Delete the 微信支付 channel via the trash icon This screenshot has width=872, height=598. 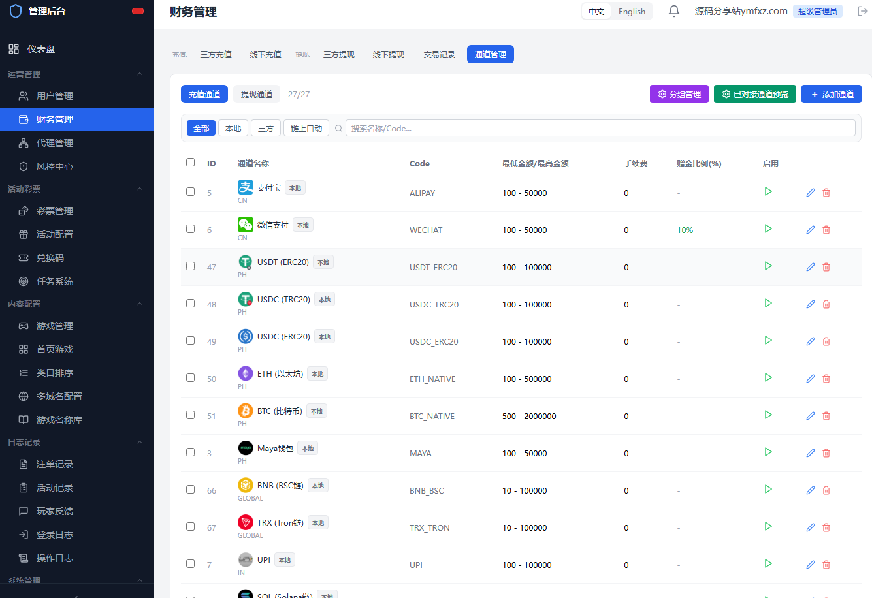pyautogui.click(x=826, y=230)
